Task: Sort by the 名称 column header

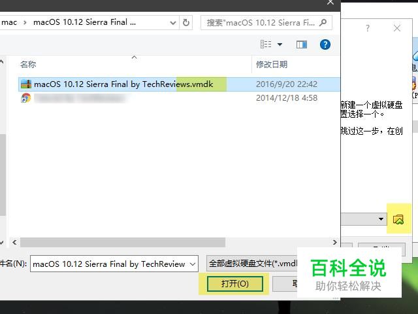Action: pos(28,64)
